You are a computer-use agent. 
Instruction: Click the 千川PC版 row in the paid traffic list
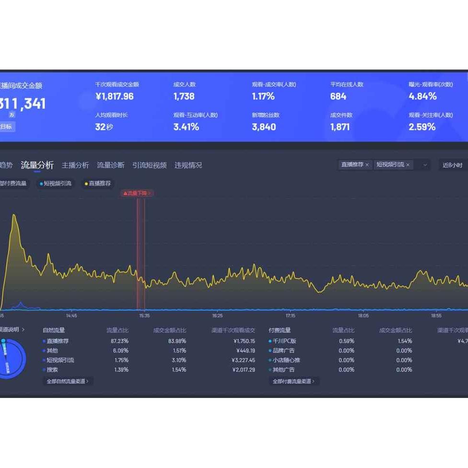coord(284,341)
